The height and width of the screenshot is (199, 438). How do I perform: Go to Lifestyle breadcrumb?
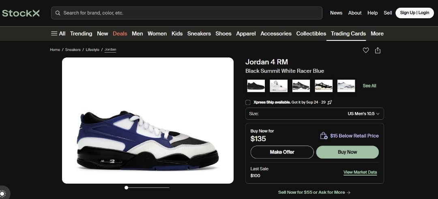click(92, 50)
